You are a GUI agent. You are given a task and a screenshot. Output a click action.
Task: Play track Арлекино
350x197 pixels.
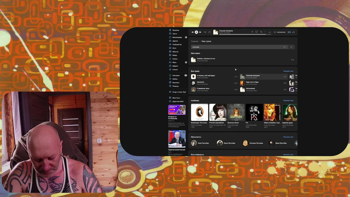[x=214, y=83]
